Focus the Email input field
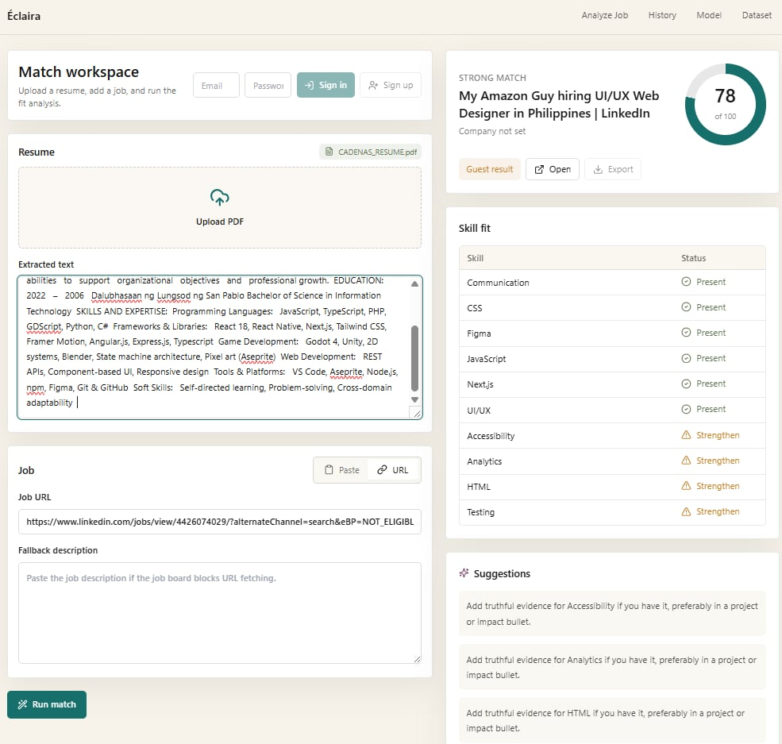Image resolution: width=782 pixels, height=744 pixels. [216, 85]
